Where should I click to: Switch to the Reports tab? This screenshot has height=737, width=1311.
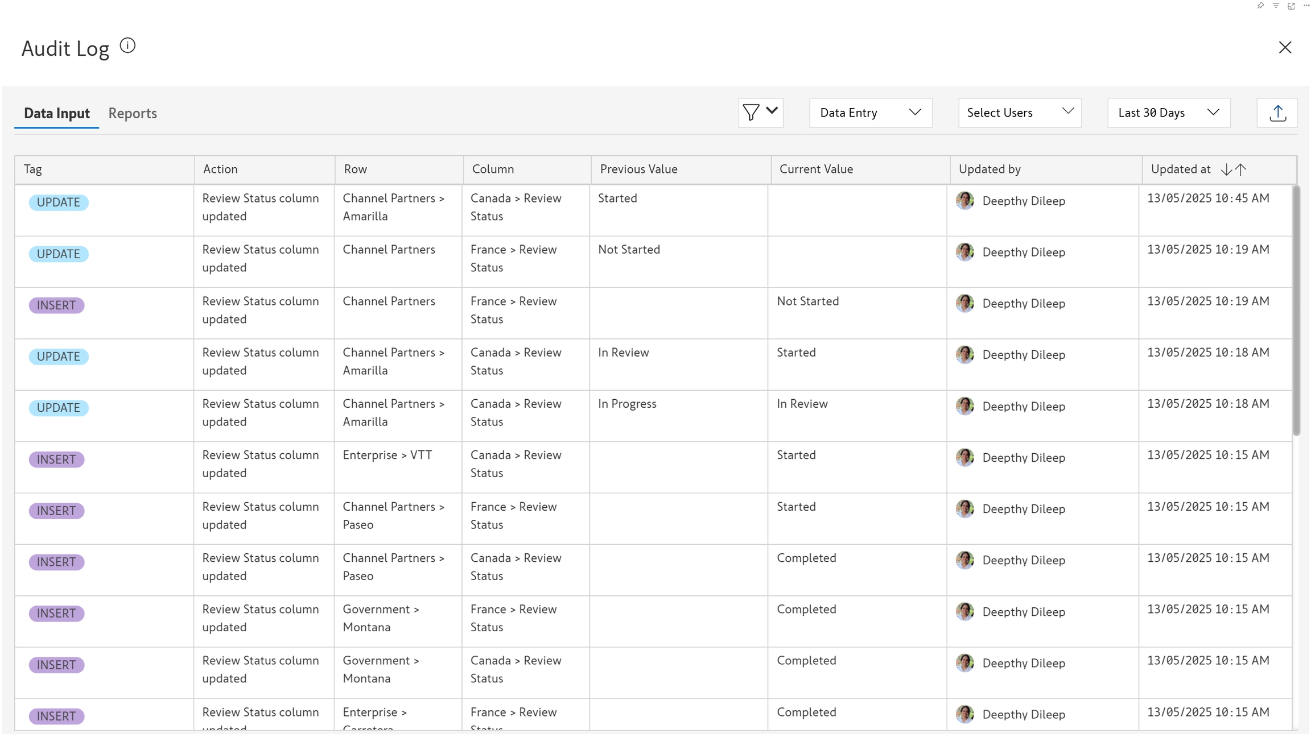click(x=133, y=113)
